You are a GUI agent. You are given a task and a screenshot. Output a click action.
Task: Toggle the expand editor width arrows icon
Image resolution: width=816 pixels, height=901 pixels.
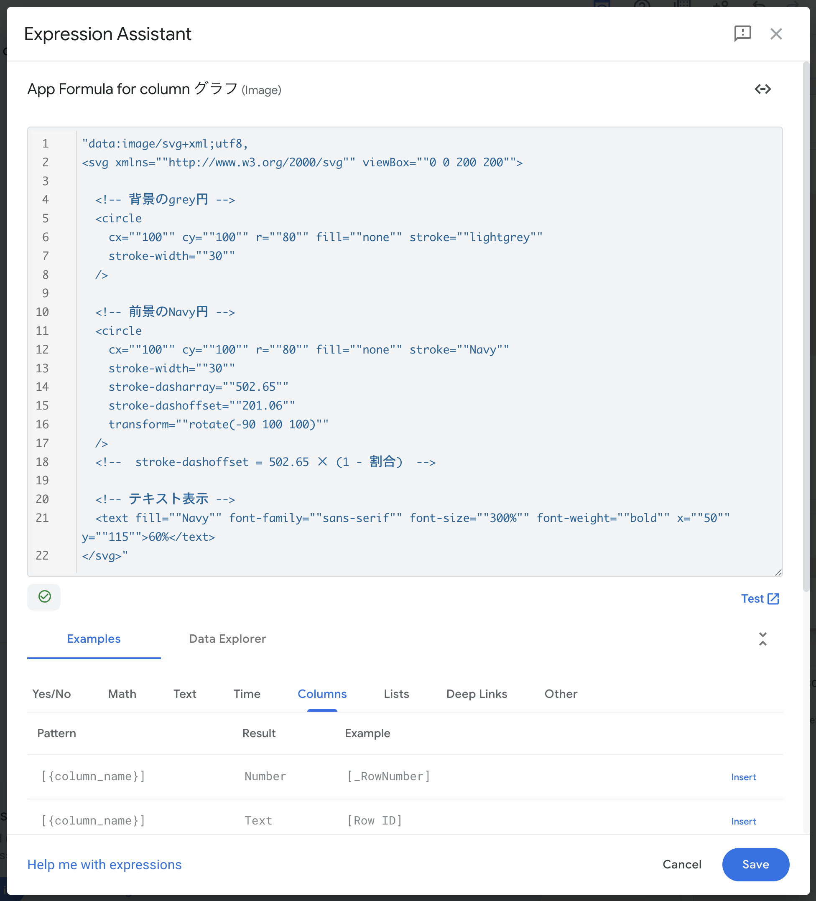(762, 89)
